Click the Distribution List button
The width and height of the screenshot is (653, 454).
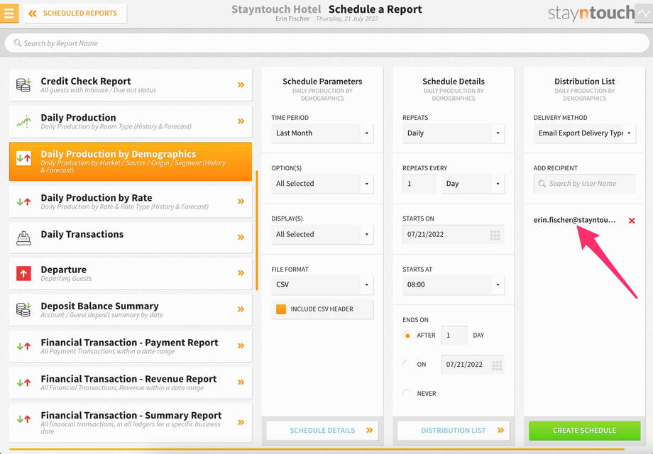point(454,431)
